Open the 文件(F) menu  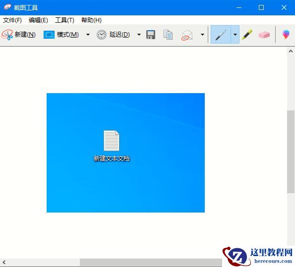pyautogui.click(x=12, y=20)
